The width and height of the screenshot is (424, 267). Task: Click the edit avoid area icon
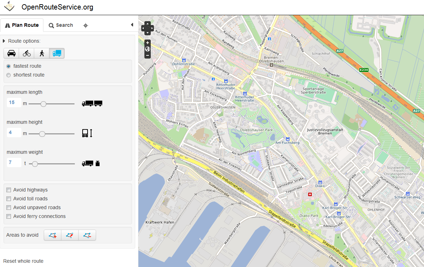[70, 235]
